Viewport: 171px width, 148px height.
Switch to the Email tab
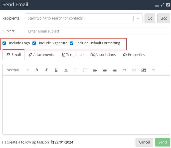click(x=14, y=54)
